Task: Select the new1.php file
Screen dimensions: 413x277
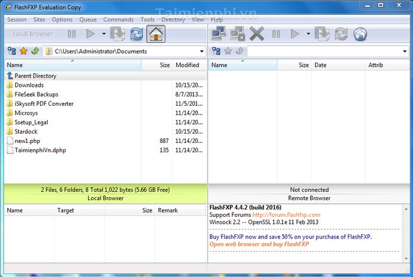Action: [27, 141]
